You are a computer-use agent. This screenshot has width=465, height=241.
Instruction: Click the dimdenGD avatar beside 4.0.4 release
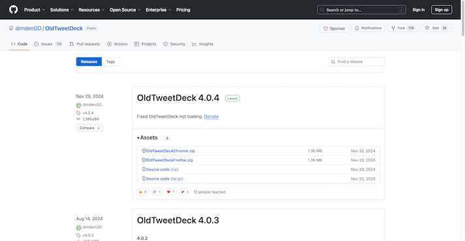[x=78, y=105]
